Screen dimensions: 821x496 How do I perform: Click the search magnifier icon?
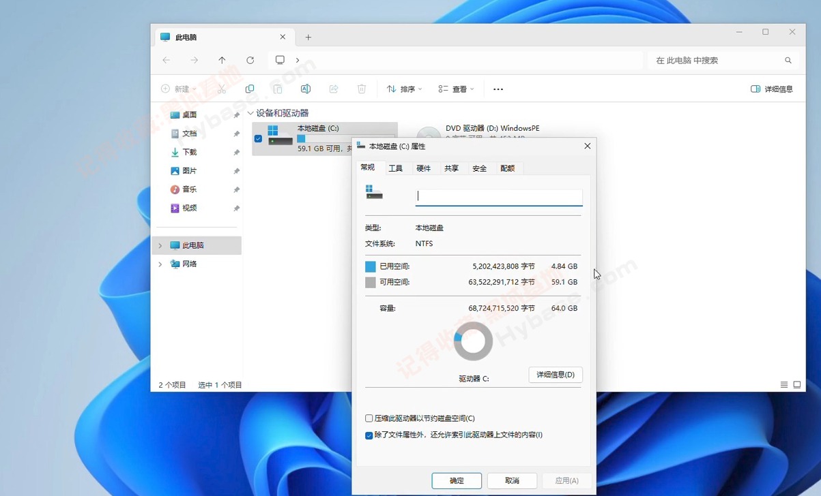[x=788, y=61]
